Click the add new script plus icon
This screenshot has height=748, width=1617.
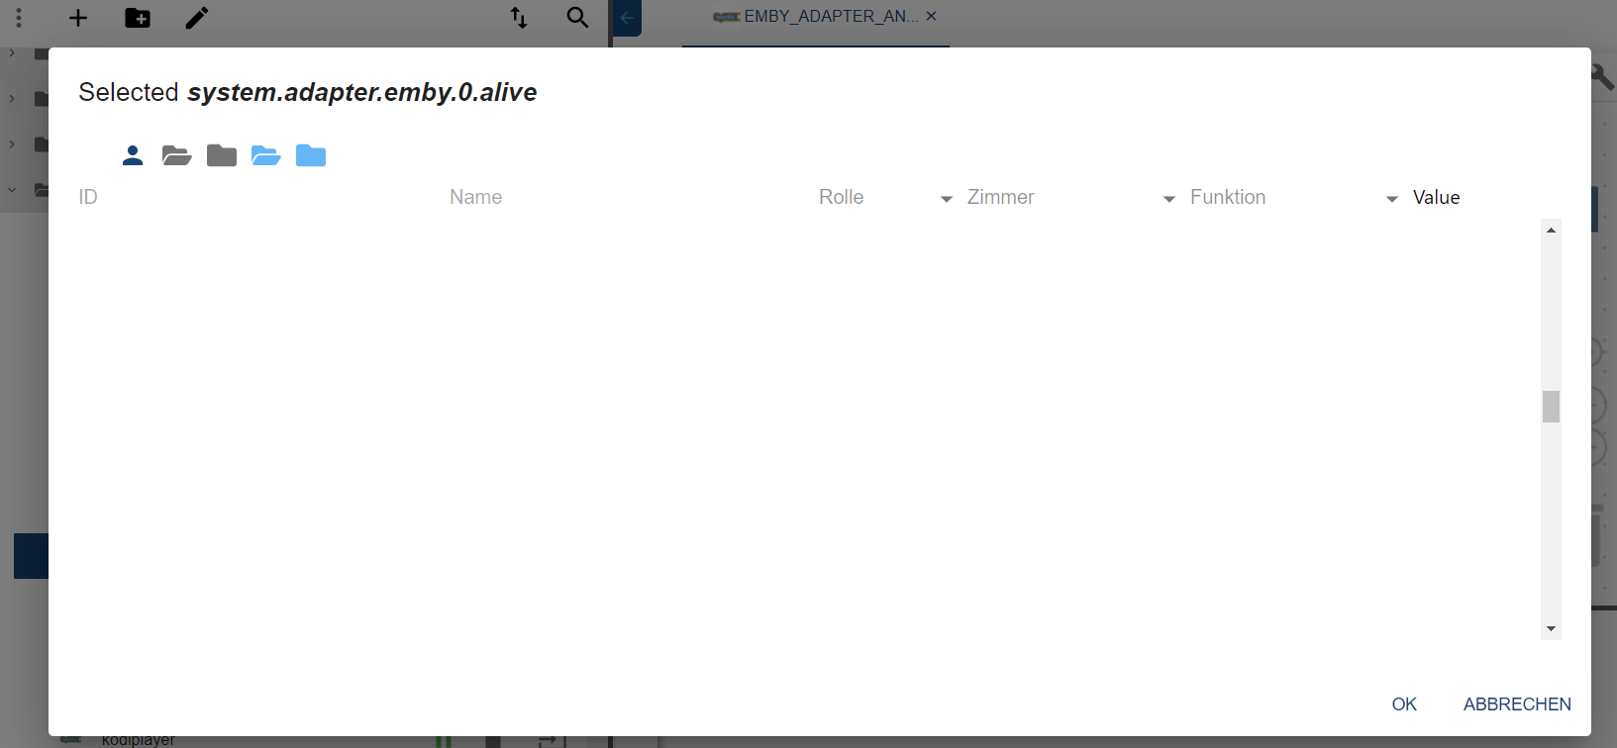pos(78,18)
